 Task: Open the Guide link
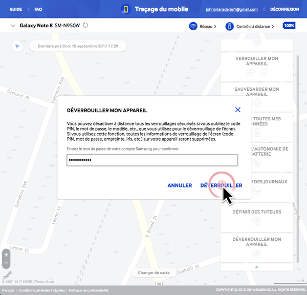(16, 9)
